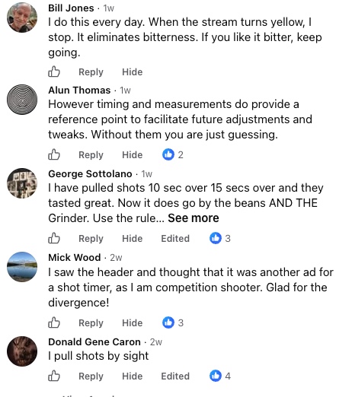Hide Donald Gene Caron's comment
The image size is (352, 397).
pyautogui.click(x=133, y=376)
